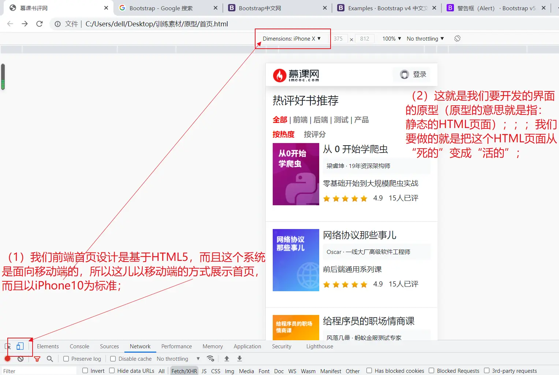Open device toolbar No throttling dropdown
The width and height of the screenshot is (559, 375).
[x=425, y=38]
